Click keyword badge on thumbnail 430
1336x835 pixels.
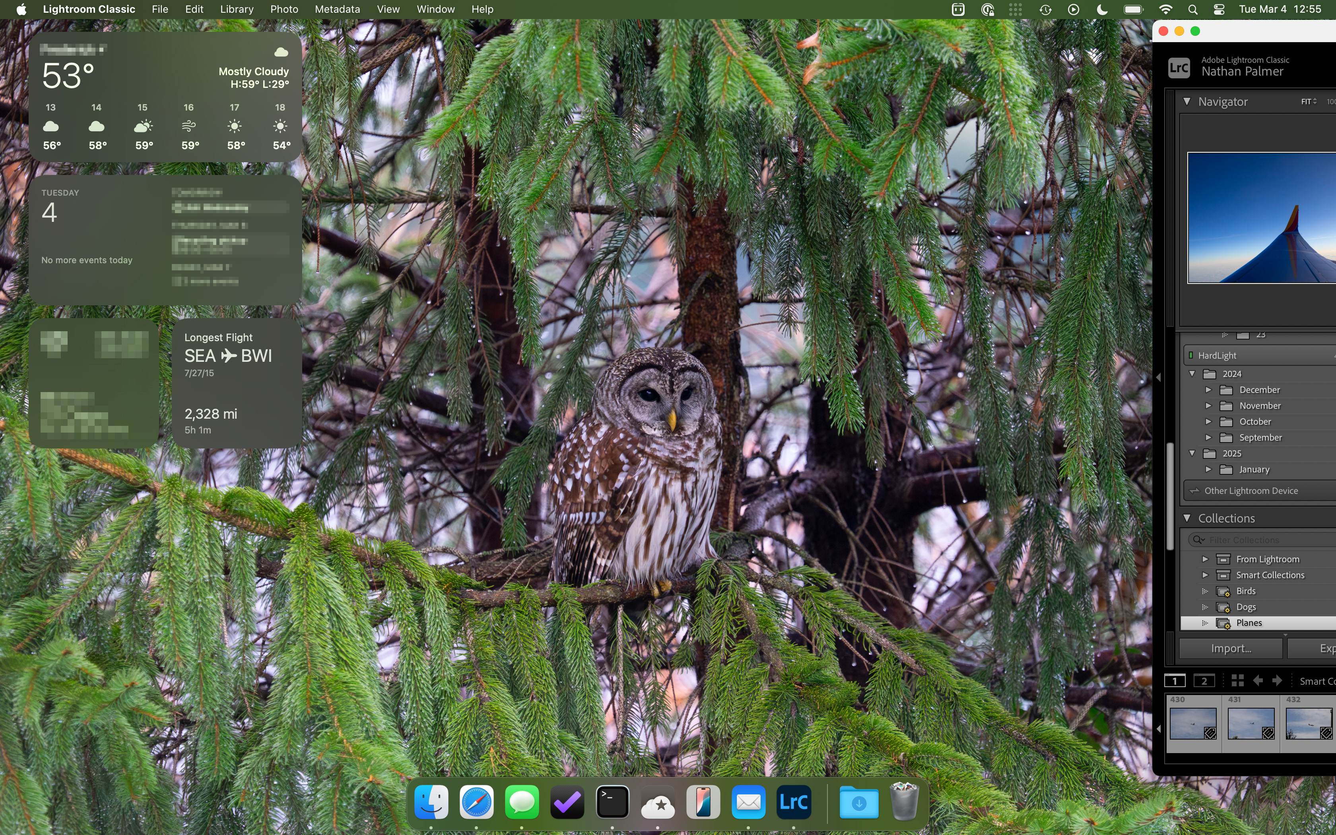[1210, 733]
